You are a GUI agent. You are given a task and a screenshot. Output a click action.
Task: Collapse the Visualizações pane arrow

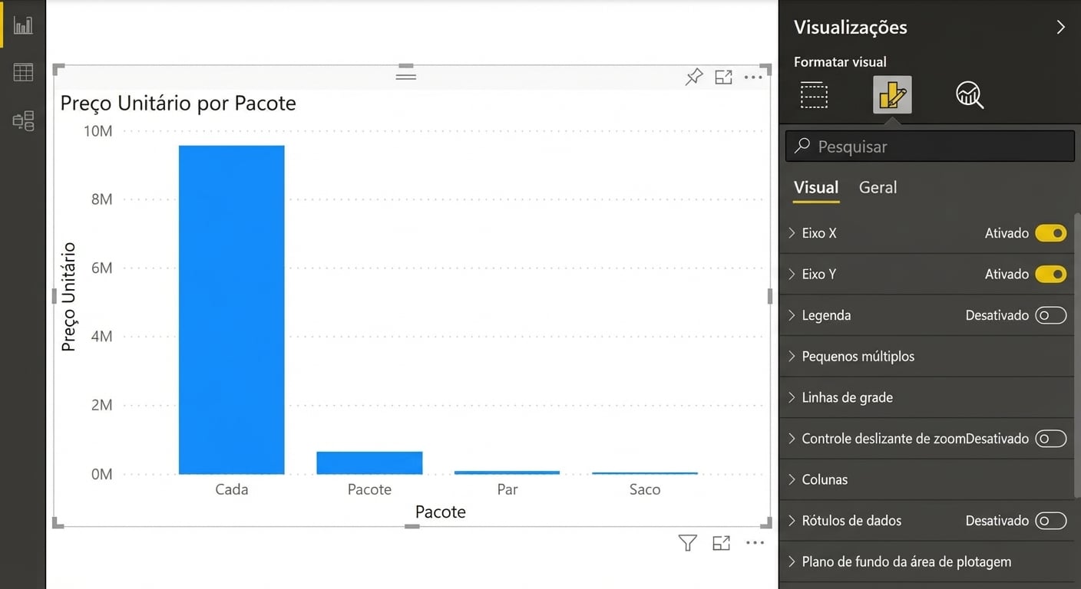tap(1060, 28)
